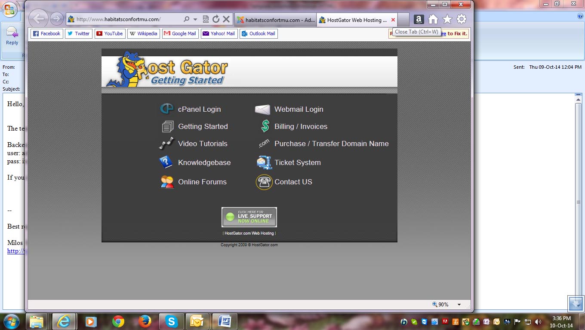The width and height of the screenshot is (585, 330).
Task: Open the 90% zoom level dropdown arrow
Action: tap(459, 305)
